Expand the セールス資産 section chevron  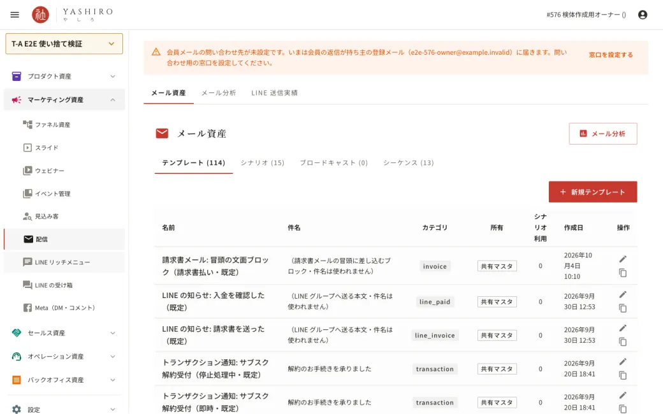[x=113, y=333]
